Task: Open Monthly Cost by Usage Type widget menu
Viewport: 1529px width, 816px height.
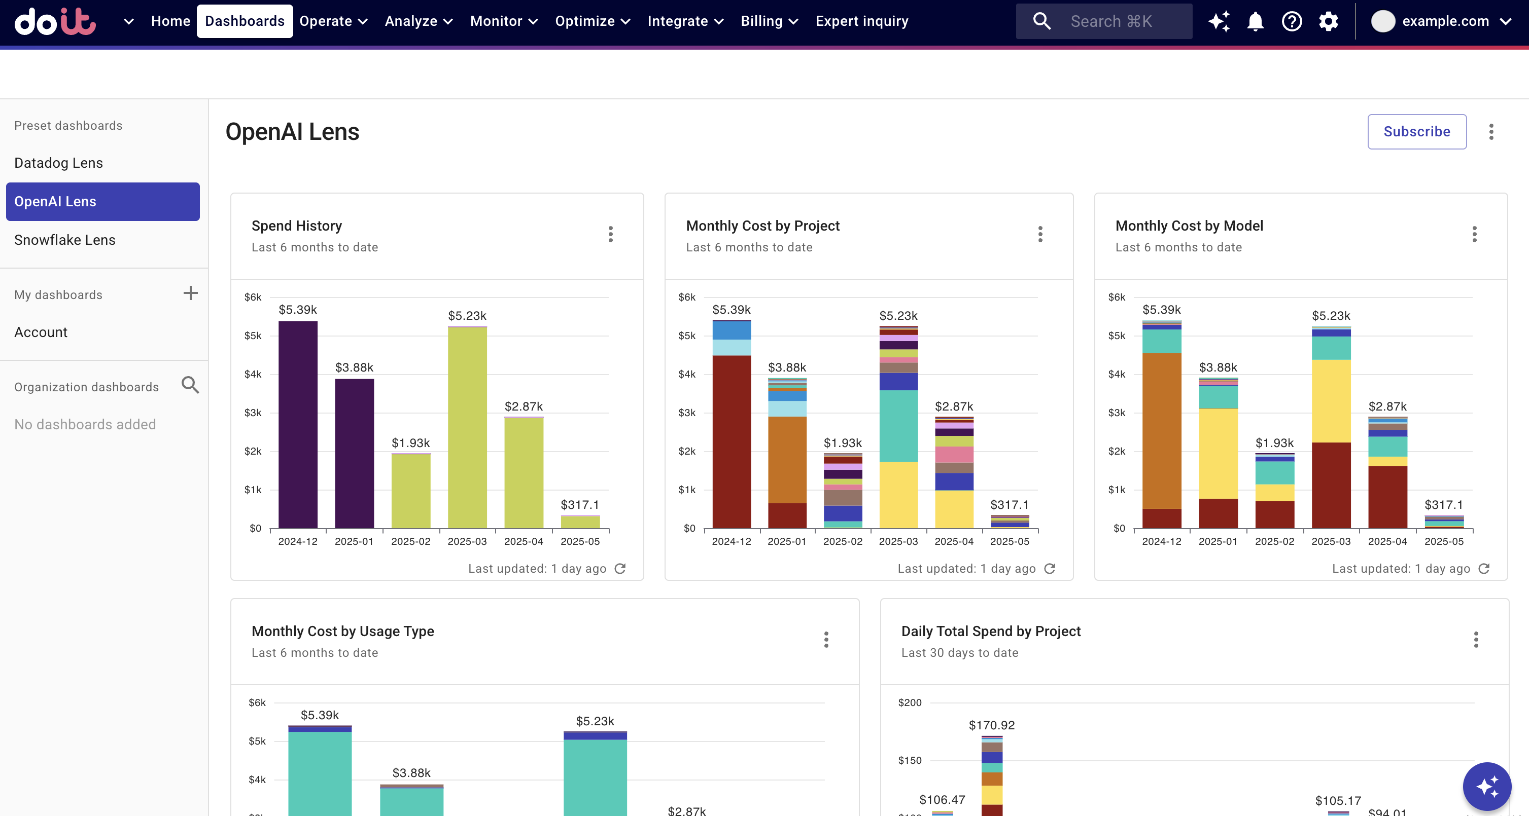Action: (826, 639)
